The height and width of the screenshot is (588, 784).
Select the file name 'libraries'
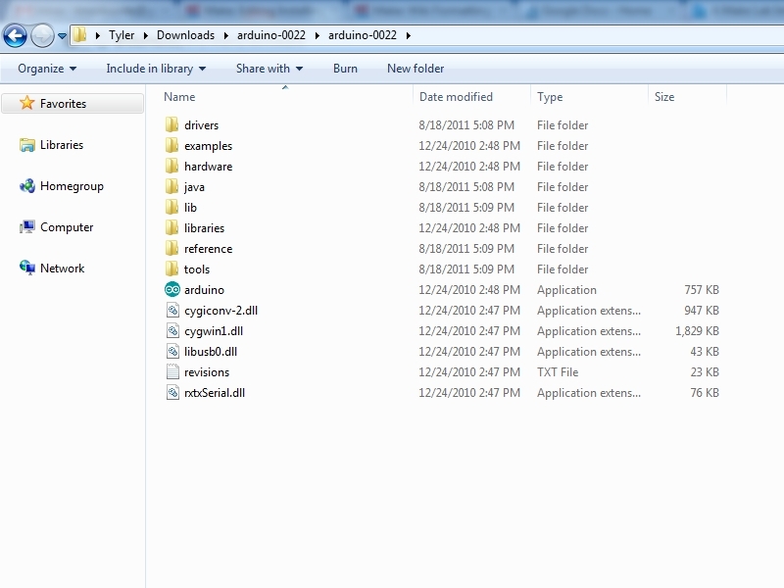pyautogui.click(x=204, y=228)
